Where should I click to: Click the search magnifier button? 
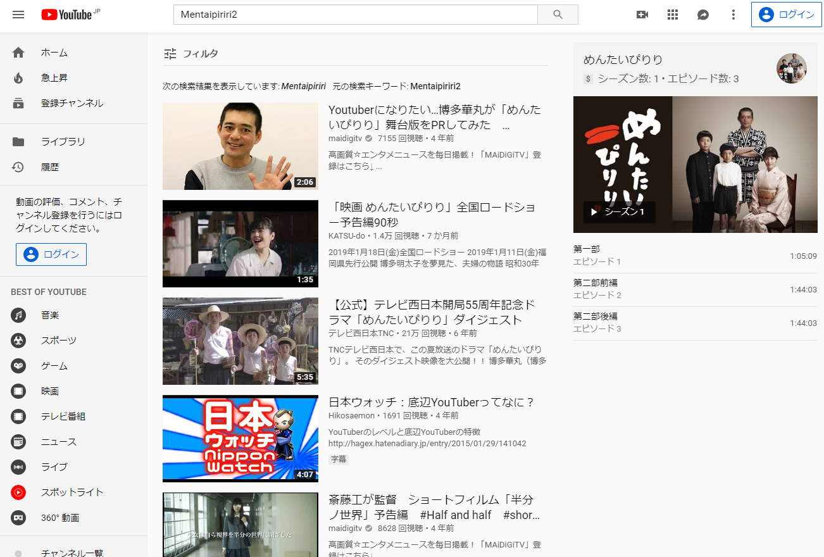(558, 15)
